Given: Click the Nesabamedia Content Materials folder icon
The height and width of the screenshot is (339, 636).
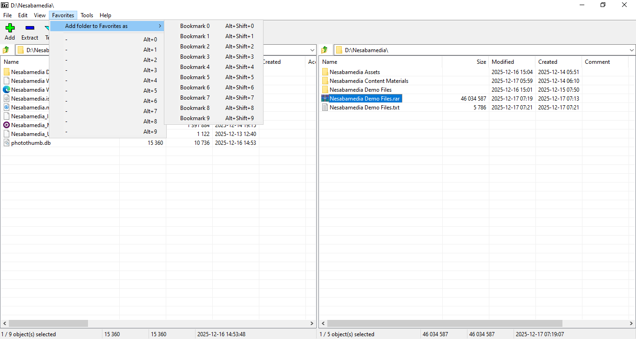Looking at the screenshot, I should (x=325, y=81).
